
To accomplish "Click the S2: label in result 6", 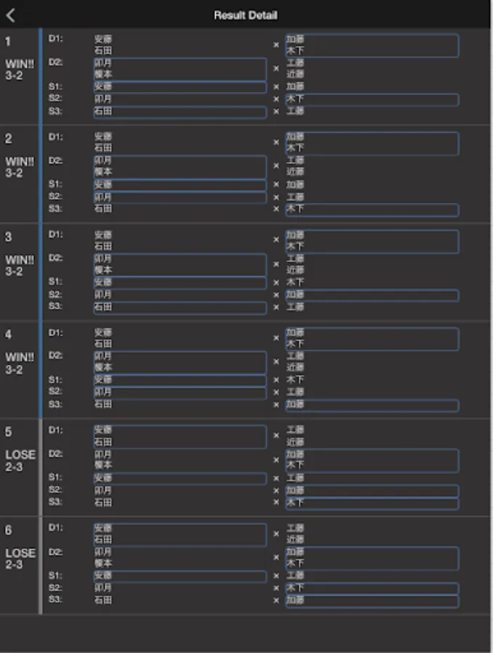I will (55, 588).
